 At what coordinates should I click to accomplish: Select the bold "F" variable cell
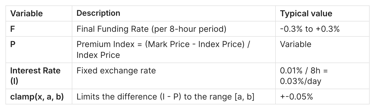pyautogui.click(x=12, y=29)
